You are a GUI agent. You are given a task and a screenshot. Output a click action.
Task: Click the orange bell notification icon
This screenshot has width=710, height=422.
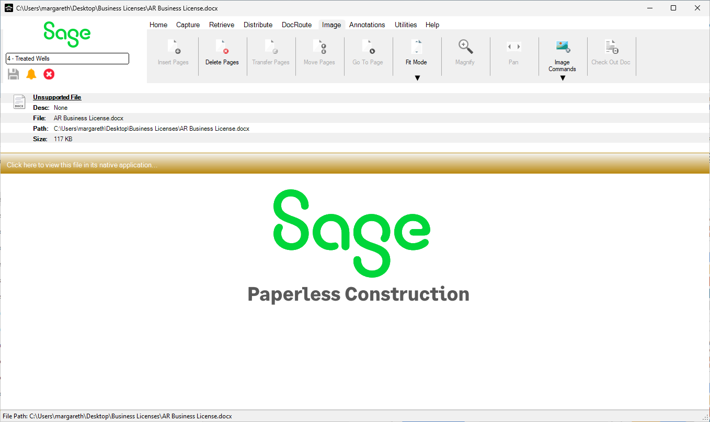pos(31,74)
